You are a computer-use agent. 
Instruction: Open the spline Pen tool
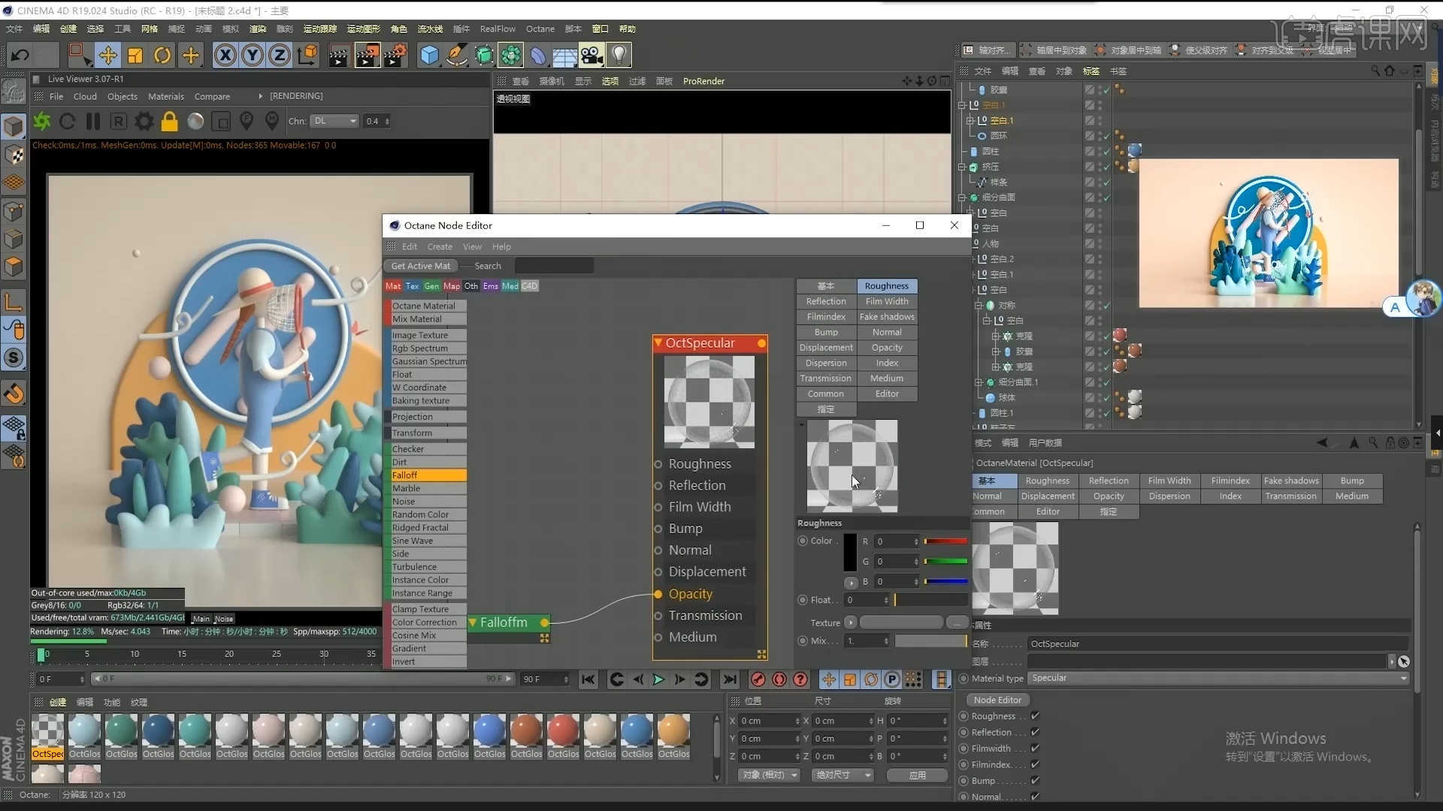[x=457, y=55]
